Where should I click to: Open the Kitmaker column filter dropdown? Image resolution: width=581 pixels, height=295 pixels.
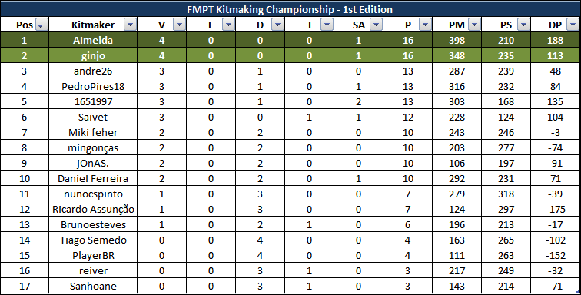click(130, 25)
